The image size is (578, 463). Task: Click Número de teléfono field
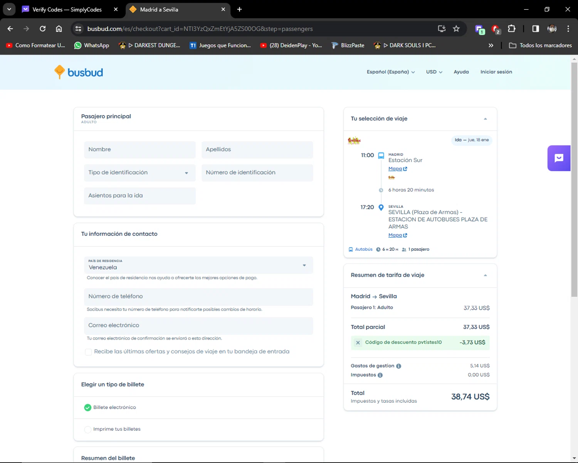(x=198, y=297)
